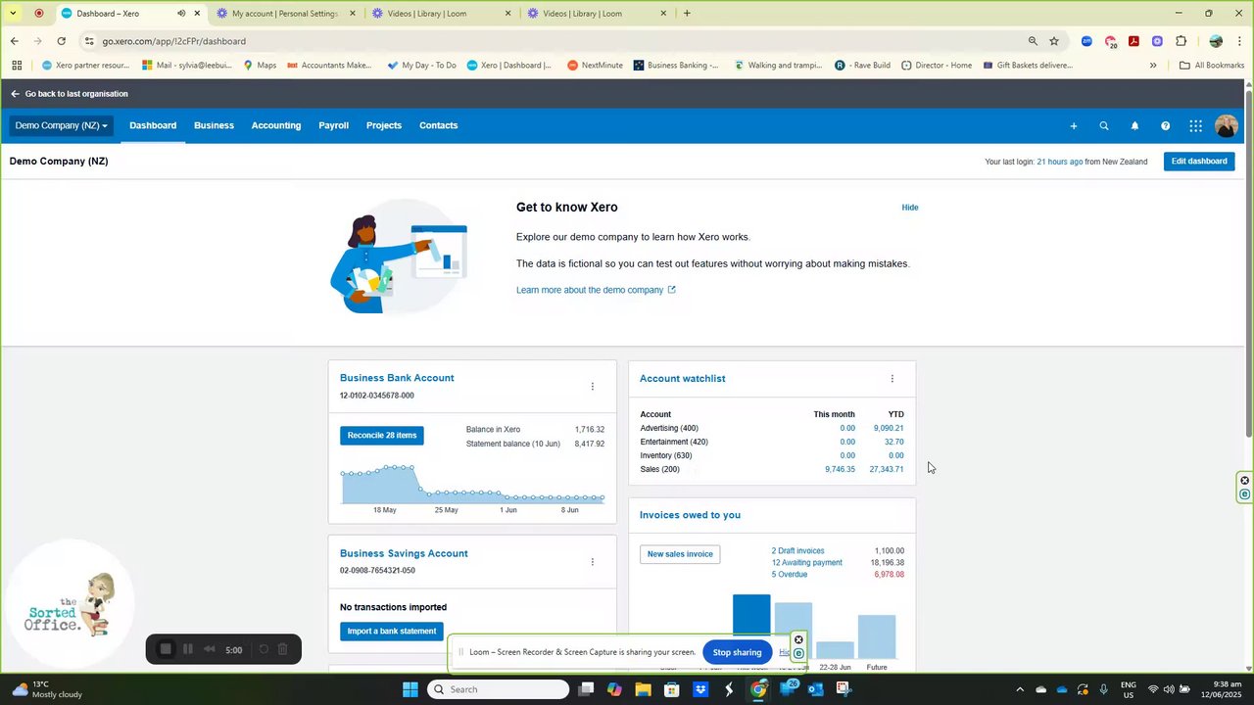Open the Dashboard menu item
Image resolution: width=1254 pixels, height=705 pixels.
pos(153,125)
